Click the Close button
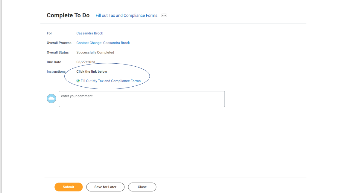The width and height of the screenshot is (345, 193). point(142,187)
